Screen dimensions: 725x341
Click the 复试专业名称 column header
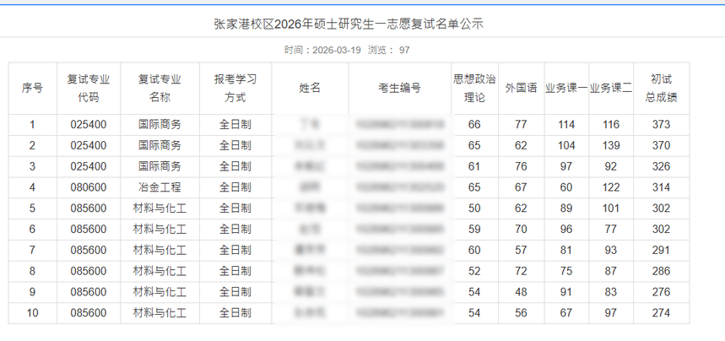click(160, 88)
